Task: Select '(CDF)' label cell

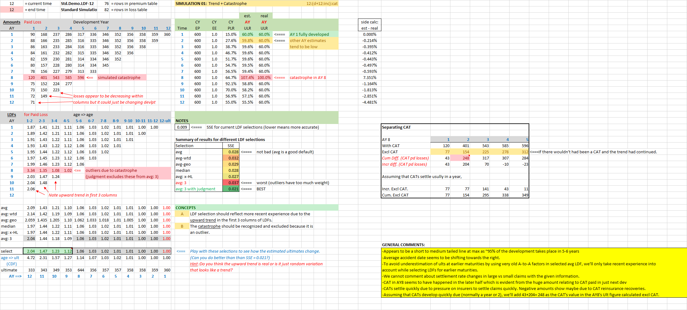Action: click(x=12, y=264)
